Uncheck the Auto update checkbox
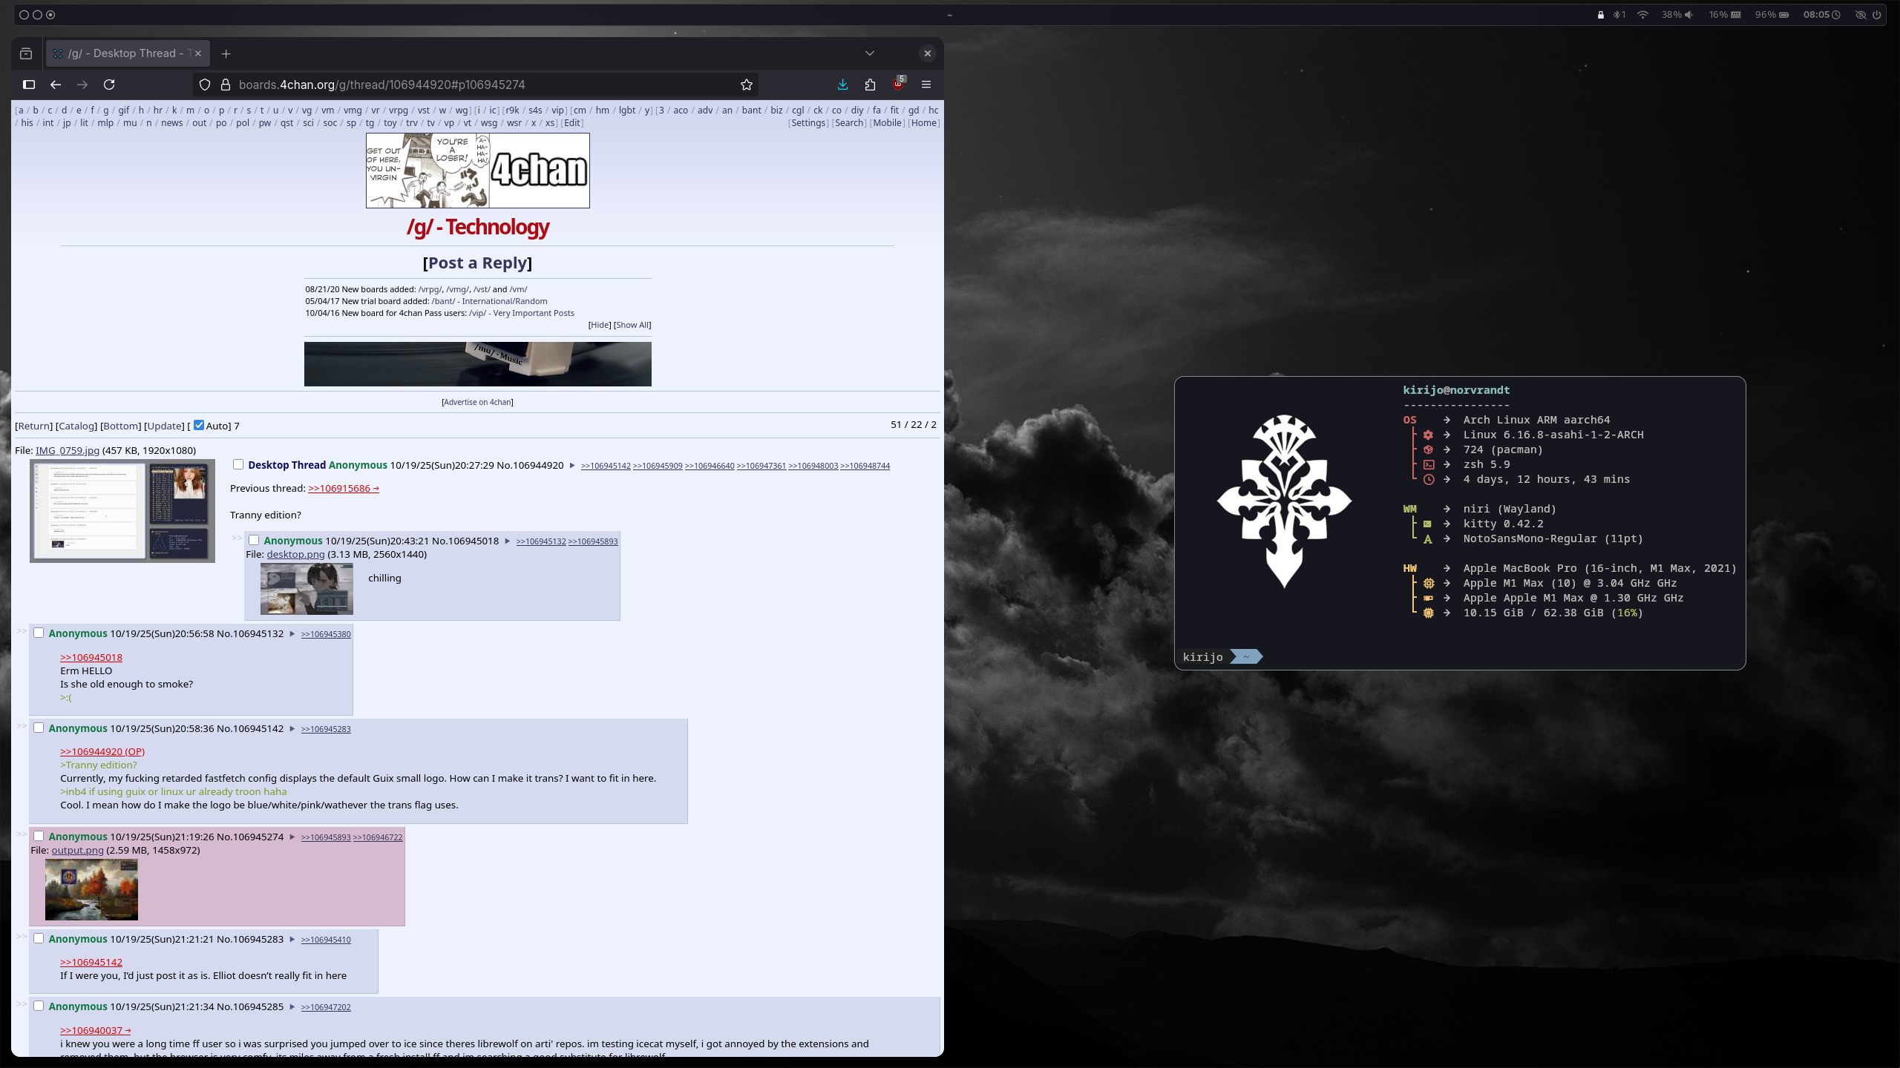This screenshot has height=1068, width=1900. click(198, 425)
